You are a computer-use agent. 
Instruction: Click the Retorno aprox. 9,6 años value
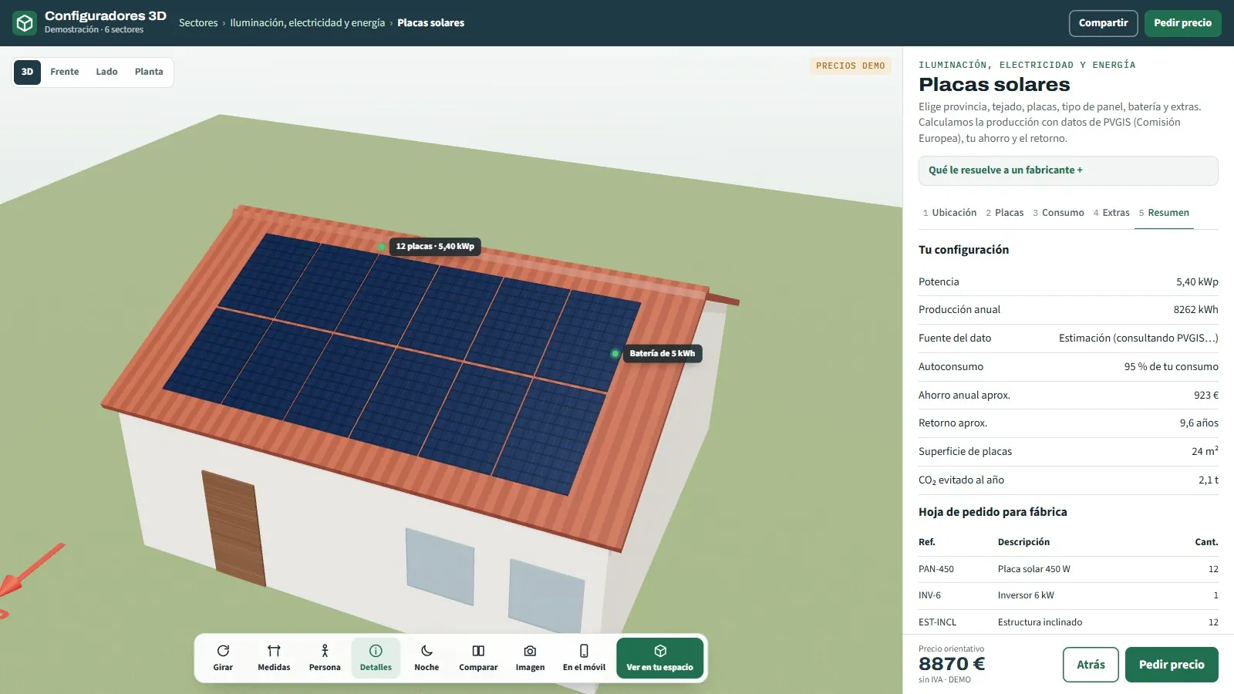[x=1199, y=423]
